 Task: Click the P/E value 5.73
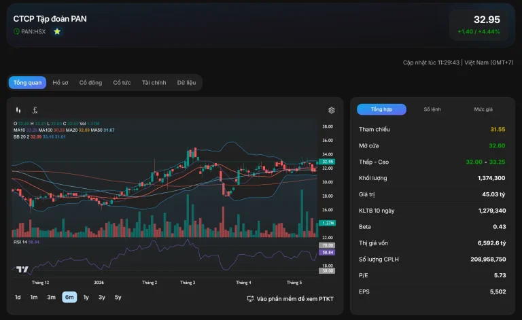tap(500, 275)
